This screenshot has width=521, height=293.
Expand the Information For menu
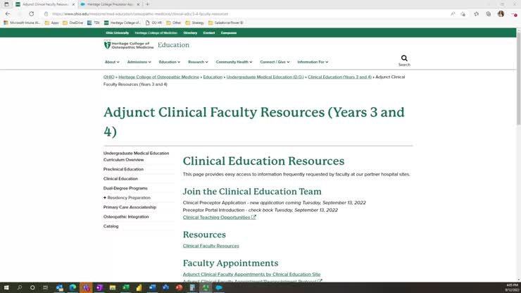pyautogui.click(x=313, y=62)
